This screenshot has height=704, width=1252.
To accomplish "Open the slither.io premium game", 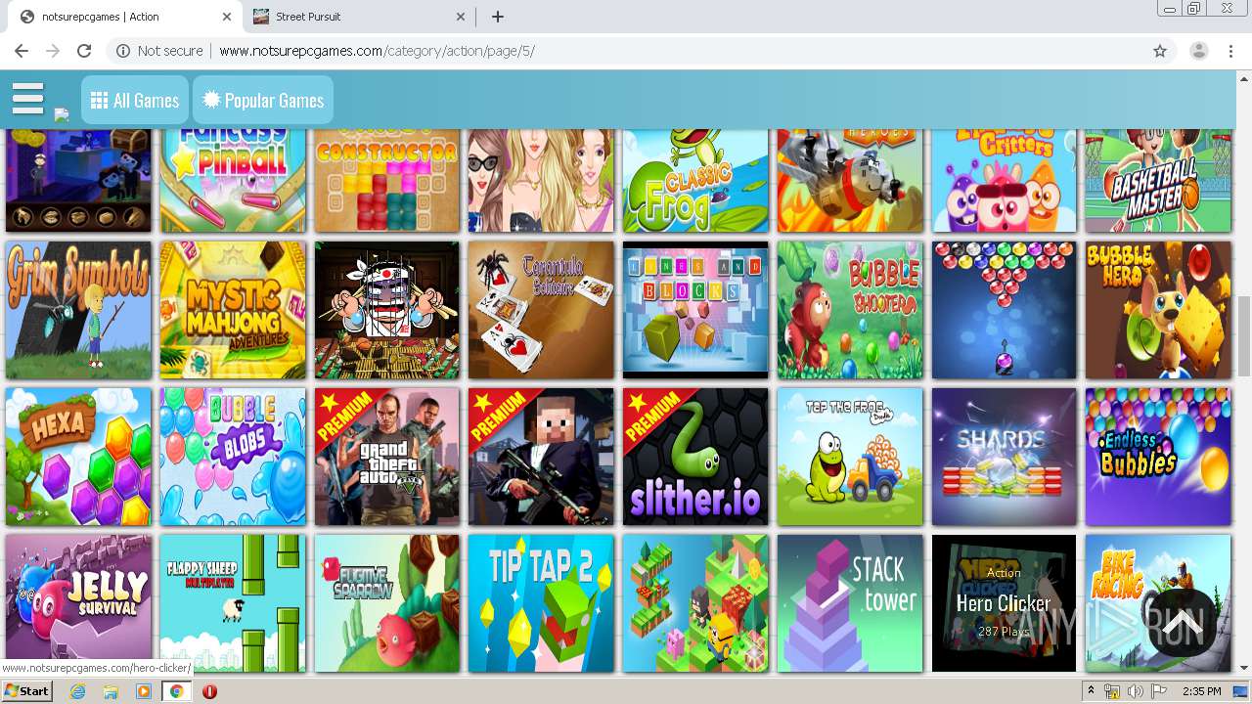I will point(695,457).
